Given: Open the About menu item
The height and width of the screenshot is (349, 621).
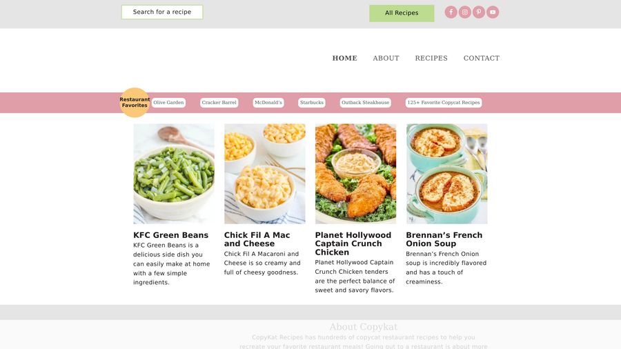Looking at the screenshot, I should click(386, 58).
